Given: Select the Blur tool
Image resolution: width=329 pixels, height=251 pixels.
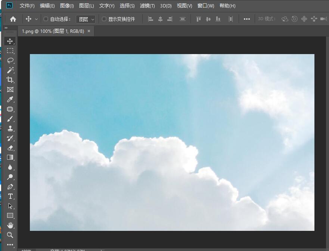Looking at the screenshot, I should [10, 167].
